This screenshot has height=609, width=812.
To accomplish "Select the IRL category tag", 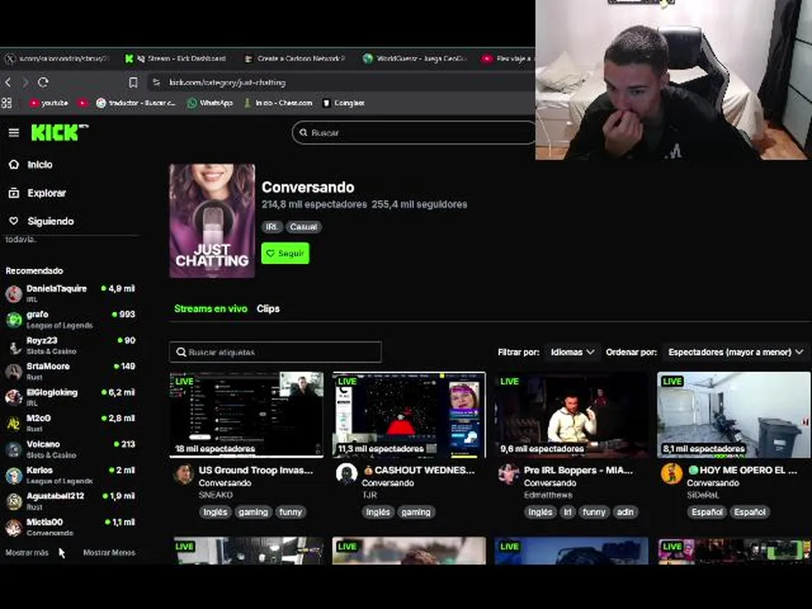I will pos(272,227).
